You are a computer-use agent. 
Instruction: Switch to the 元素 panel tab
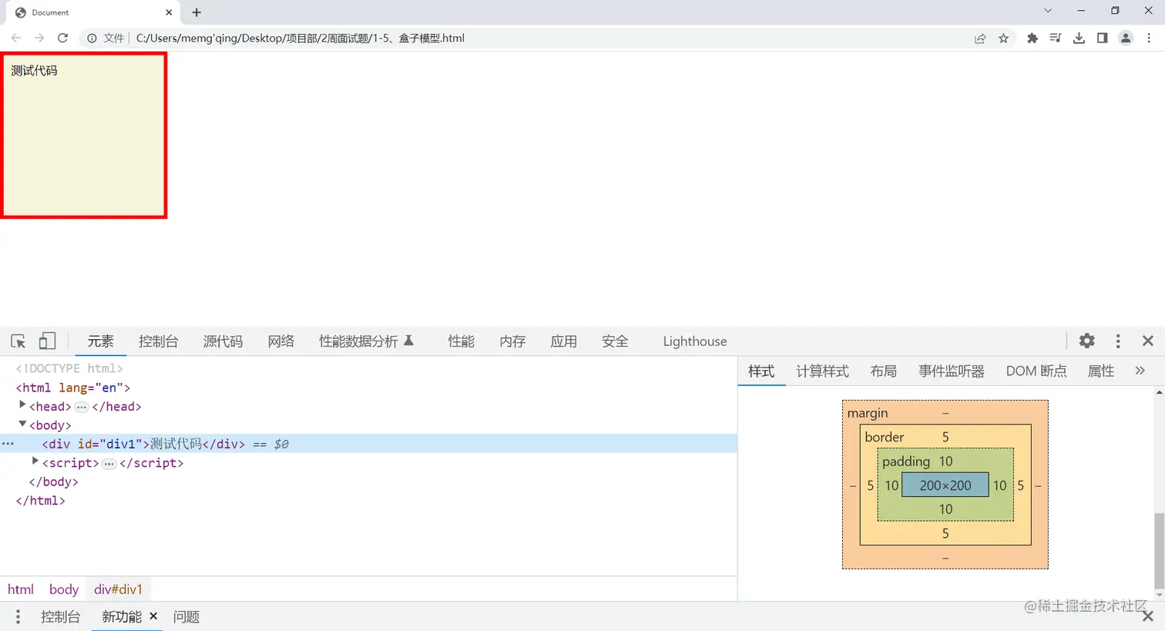100,341
